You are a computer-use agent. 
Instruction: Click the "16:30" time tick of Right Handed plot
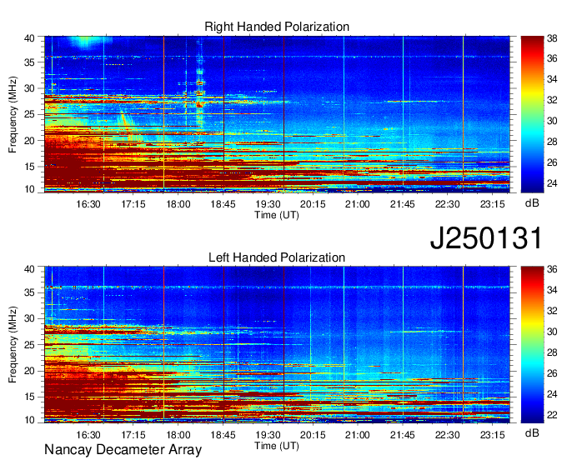(x=88, y=204)
